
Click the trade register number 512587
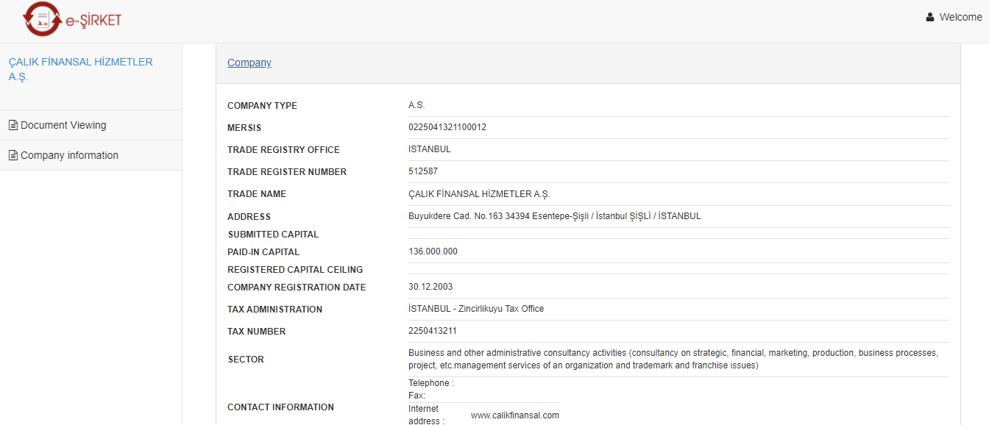[423, 171]
